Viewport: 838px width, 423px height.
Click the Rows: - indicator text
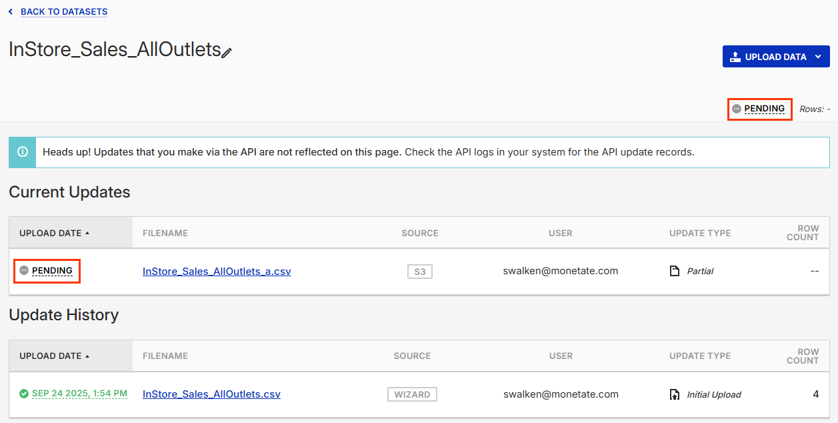[815, 109]
